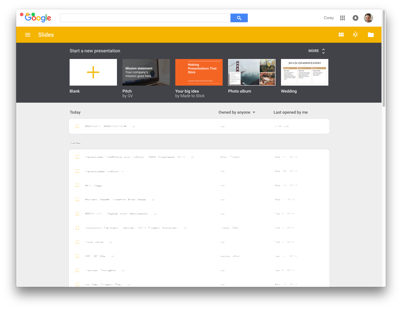The width and height of the screenshot is (402, 310).
Task: Open the presentation listed under Today
Action: pos(199,126)
